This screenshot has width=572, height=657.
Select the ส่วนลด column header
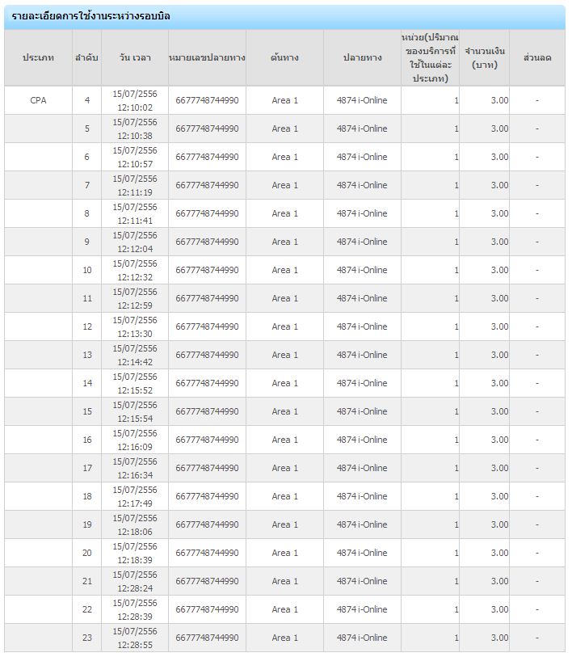(536, 57)
